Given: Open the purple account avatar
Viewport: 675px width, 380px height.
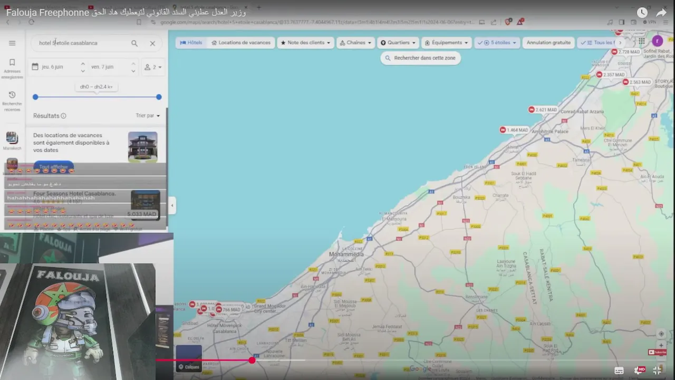Looking at the screenshot, I should 657,41.
